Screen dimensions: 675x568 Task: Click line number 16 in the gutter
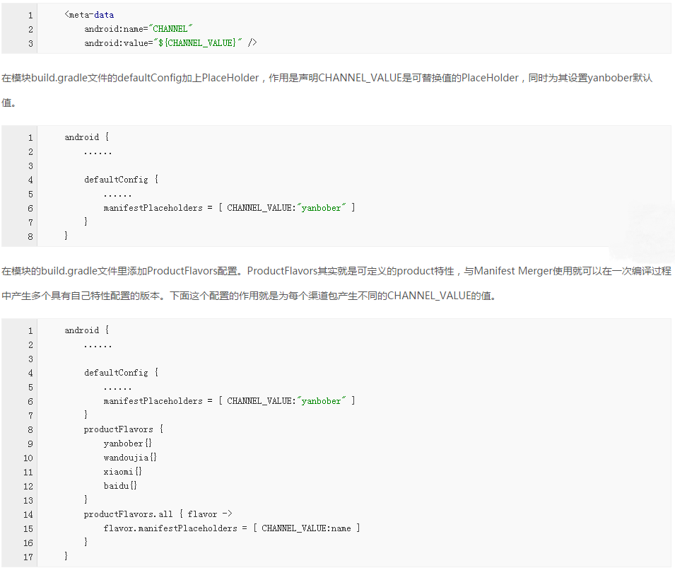pos(28,543)
